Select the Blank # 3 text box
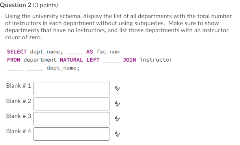This screenshot has width=240, height=145. pyautogui.click(x=71, y=119)
